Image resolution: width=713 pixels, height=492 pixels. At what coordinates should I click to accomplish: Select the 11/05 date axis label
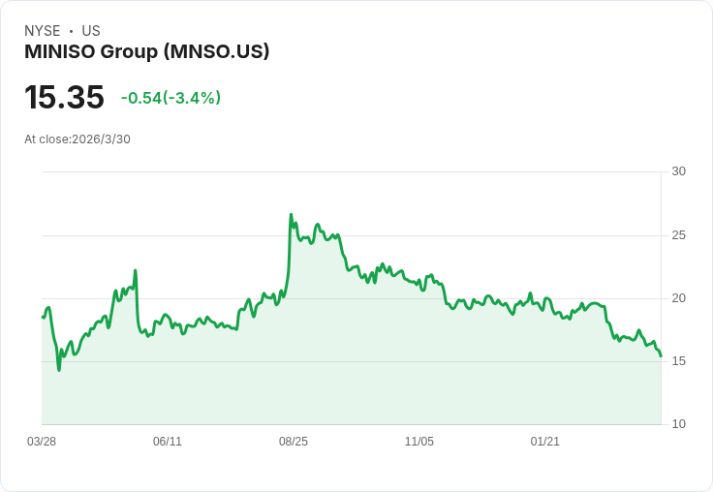pos(419,442)
